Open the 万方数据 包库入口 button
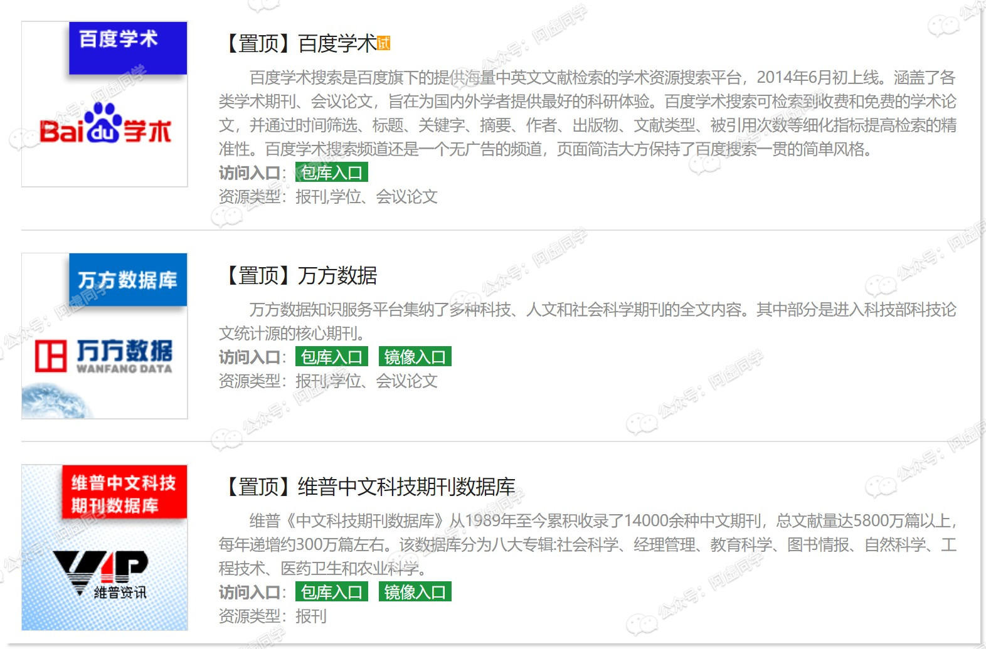Screen dimensions: 986x649 331,357
